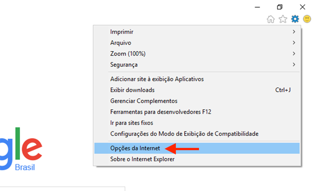The height and width of the screenshot is (191, 315).
Task: Select Opções da Internet
Action: (135, 148)
